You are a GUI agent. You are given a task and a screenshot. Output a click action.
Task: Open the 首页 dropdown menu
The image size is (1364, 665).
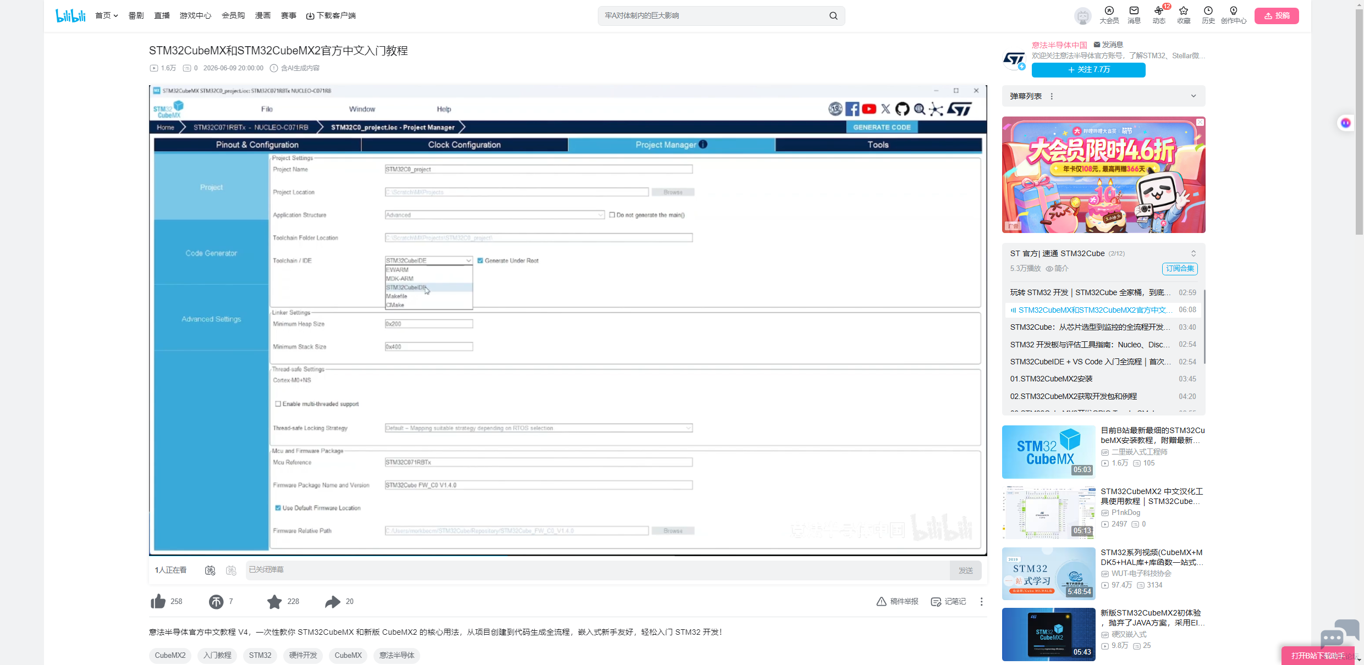click(107, 15)
